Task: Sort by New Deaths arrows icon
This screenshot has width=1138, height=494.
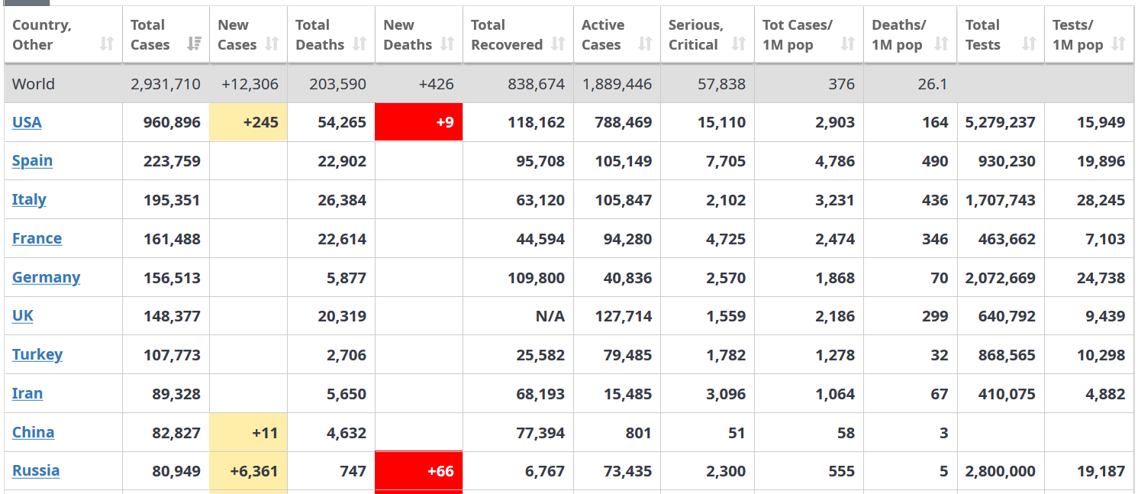Action: (x=447, y=44)
